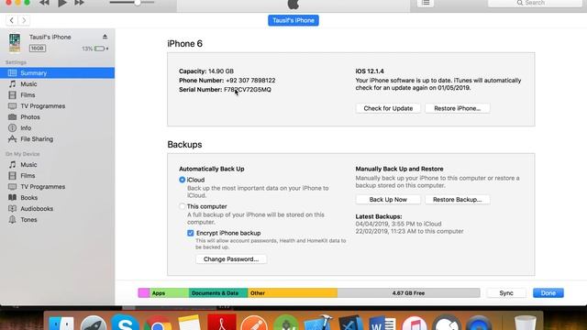The image size is (587, 330).
Task: Click the play button
Action: 62,3
